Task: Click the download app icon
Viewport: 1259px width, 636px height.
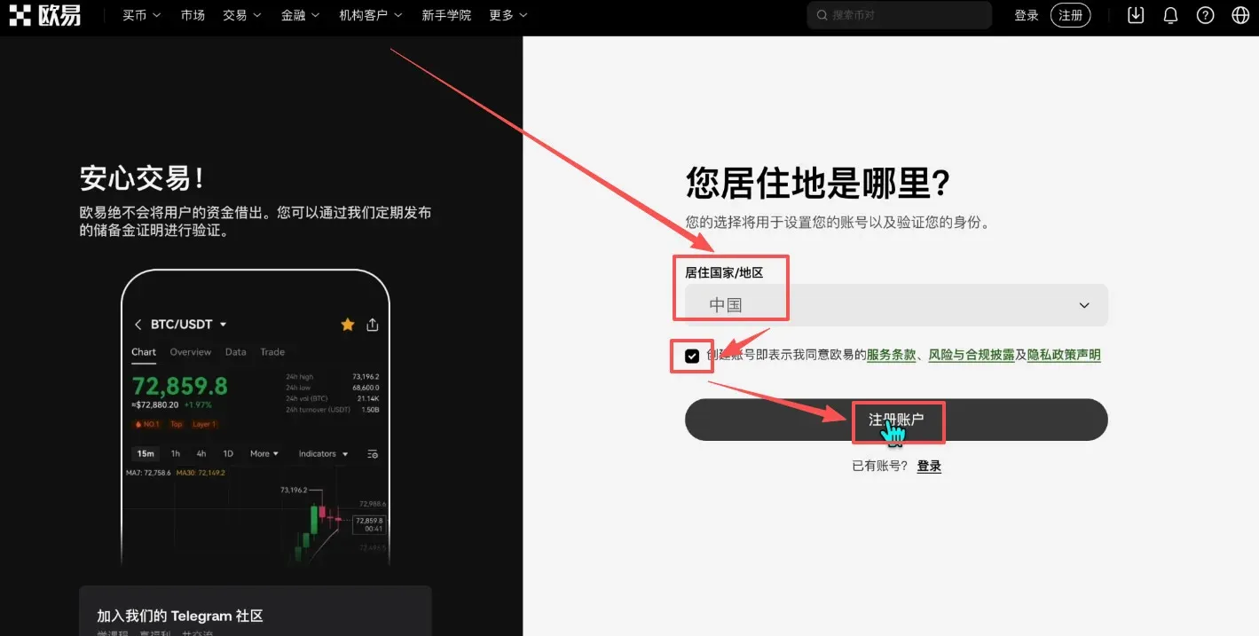Action: click(1135, 15)
